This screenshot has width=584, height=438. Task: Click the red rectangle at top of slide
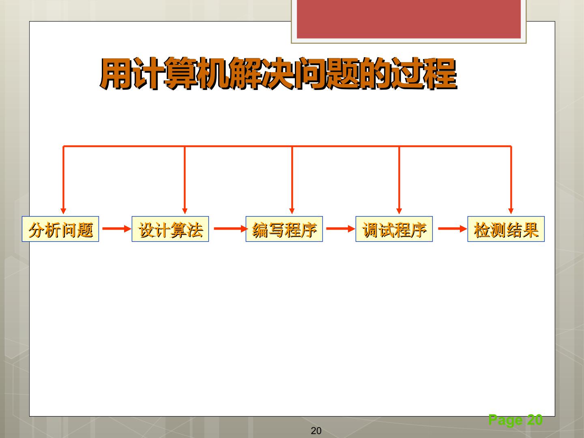tap(409, 19)
